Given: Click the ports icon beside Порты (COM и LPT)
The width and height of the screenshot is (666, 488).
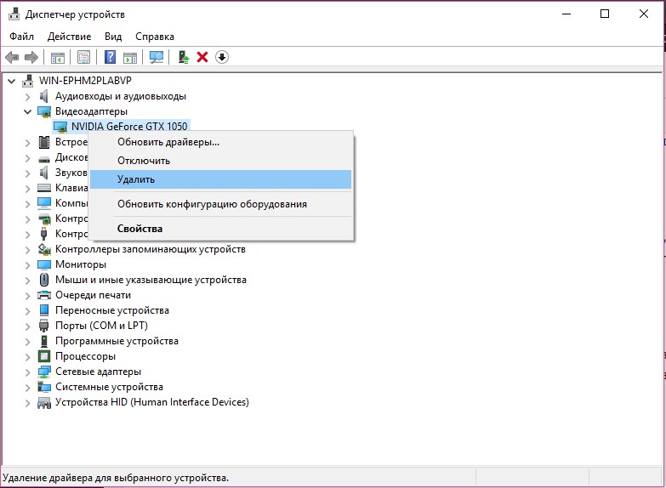Looking at the screenshot, I should (44, 326).
